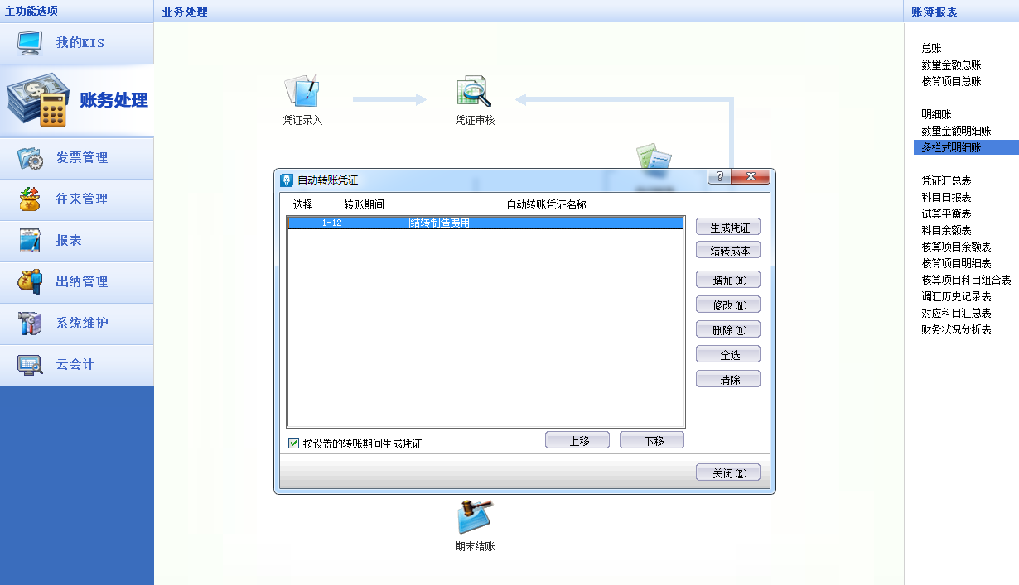Open the 凭证审核 voucher review icon
This screenshot has width=1019, height=585.
[474, 93]
